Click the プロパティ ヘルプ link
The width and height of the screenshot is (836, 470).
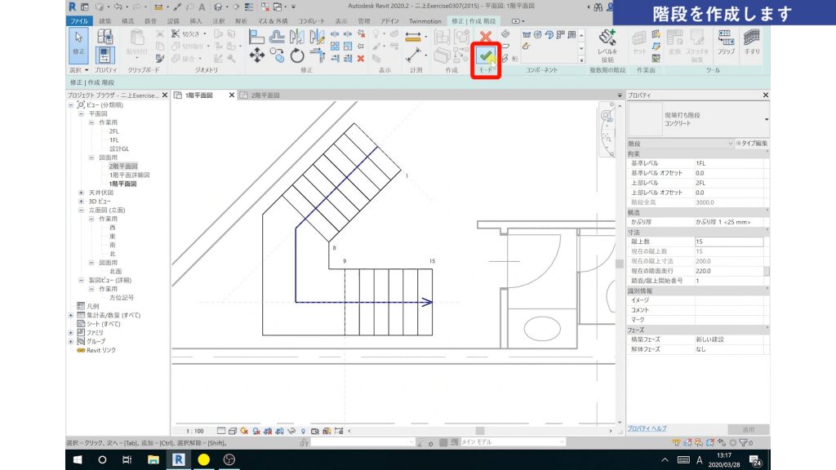pos(647,428)
